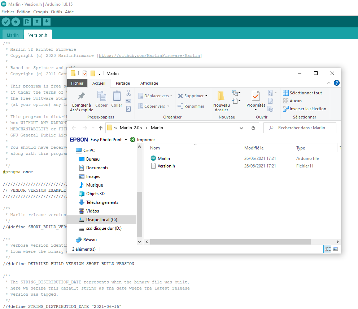Image resolution: width=358 pixels, height=309 pixels.
Task: Sort files by the Nom column header
Action: [x=155, y=148]
